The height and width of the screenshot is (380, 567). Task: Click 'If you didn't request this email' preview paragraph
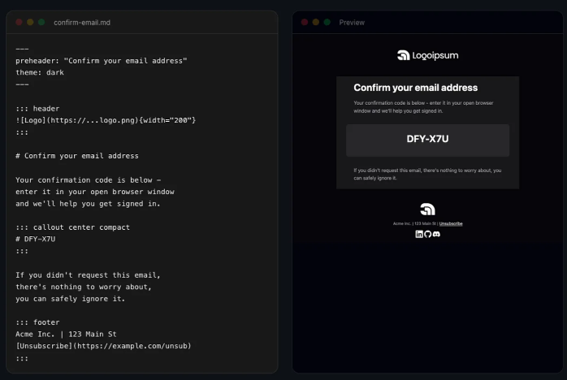[x=427, y=174]
